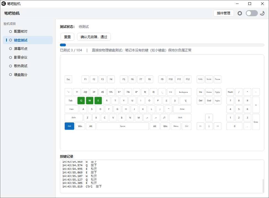Click the right Shift virtual key
Viewport: 269px width, 198px height.
pyautogui.click(x=180, y=118)
